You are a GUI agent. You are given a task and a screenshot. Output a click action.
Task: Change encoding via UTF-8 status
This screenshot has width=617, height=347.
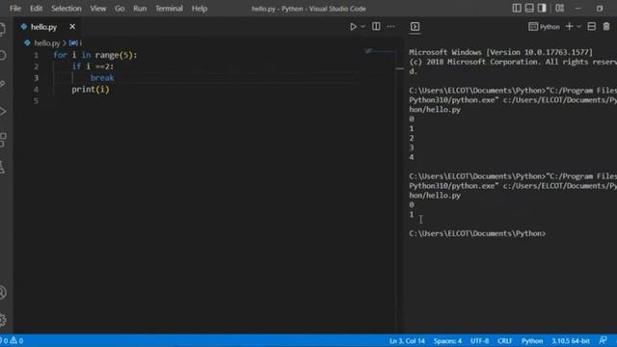[x=479, y=340]
